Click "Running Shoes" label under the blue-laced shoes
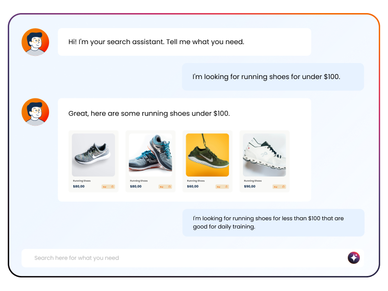The width and height of the screenshot is (388, 291). (139, 181)
